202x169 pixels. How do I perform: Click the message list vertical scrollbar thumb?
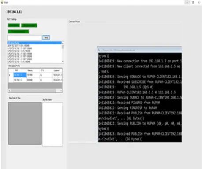[63, 47]
